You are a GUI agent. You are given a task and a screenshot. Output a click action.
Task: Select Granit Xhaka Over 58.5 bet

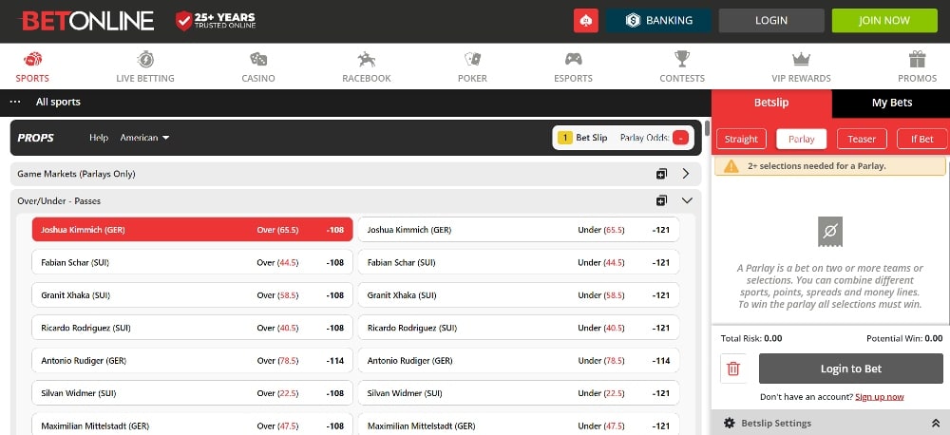tap(192, 295)
